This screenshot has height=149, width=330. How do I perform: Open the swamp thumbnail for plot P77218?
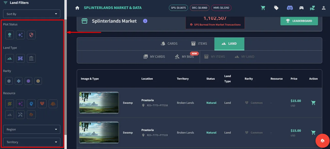click(x=99, y=103)
